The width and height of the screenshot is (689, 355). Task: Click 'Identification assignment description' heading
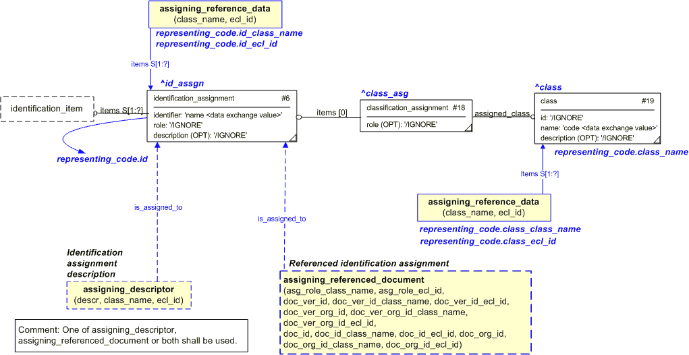click(95, 263)
